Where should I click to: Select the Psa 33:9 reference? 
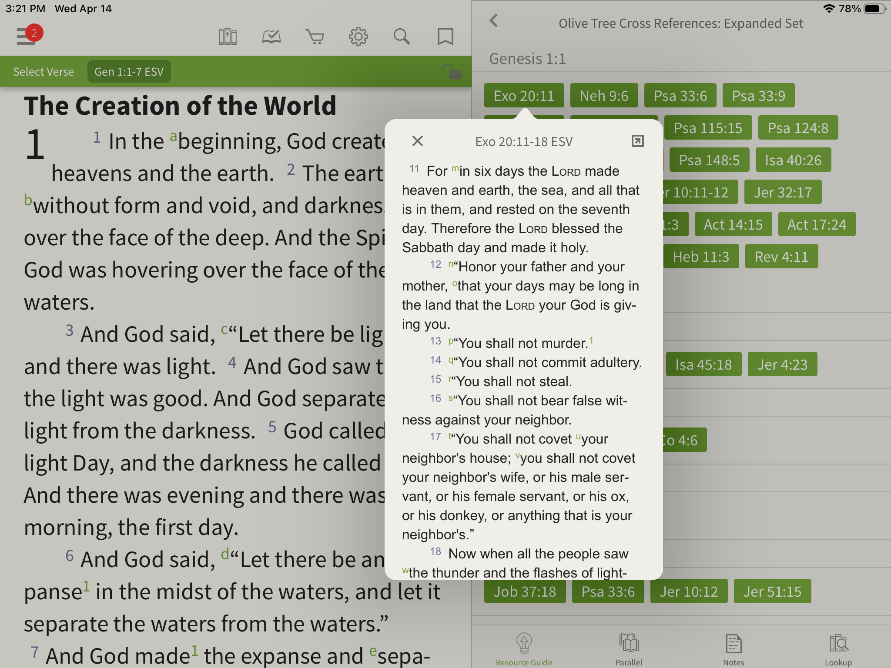[x=759, y=96]
